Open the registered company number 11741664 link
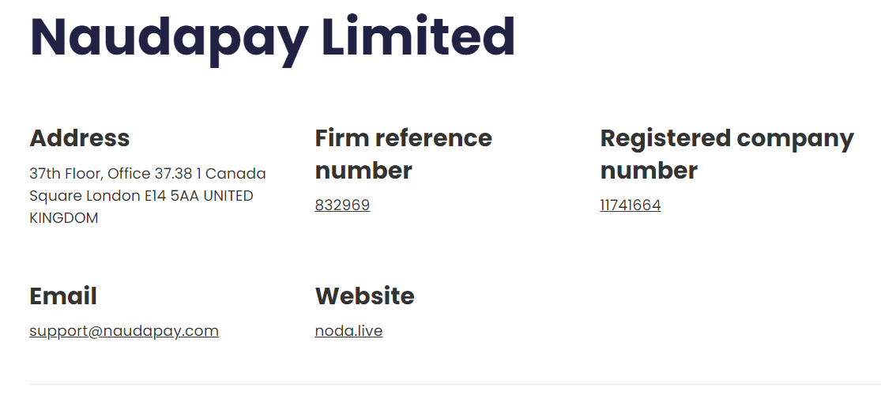The image size is (881, 407). pyautogui.click(x=630, y=205)
